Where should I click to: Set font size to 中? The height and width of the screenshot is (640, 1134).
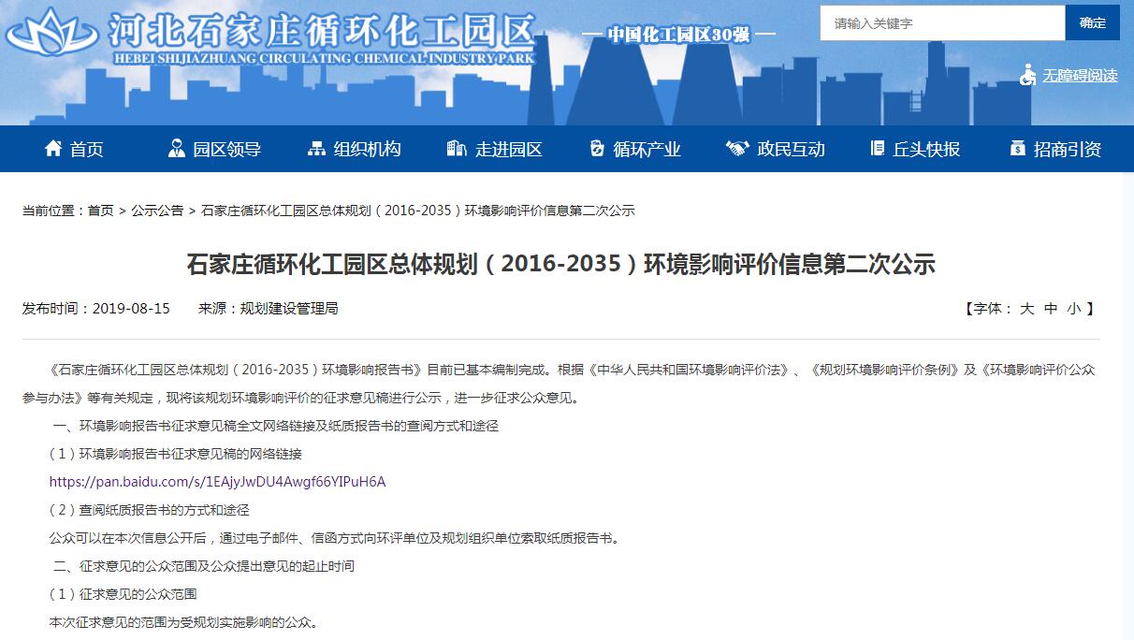pyautogui.click(x=1051, y=308)
